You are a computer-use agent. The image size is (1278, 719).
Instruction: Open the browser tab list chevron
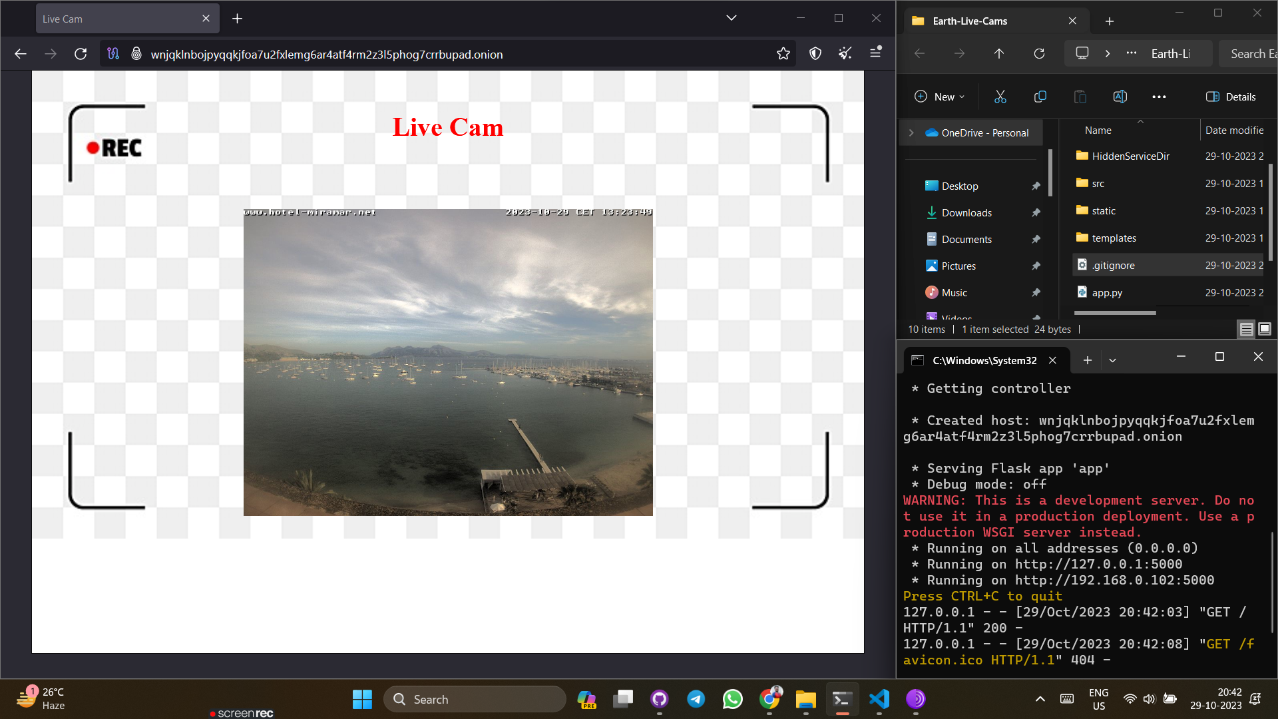(731, 18)
